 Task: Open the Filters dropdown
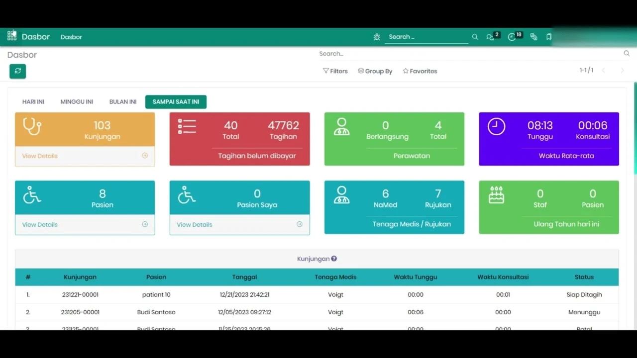335,71
